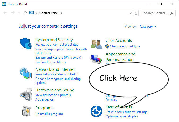Focus the Search Control Panel field
The height and width of the screenshot is (122, 179).
coord(156,13)
